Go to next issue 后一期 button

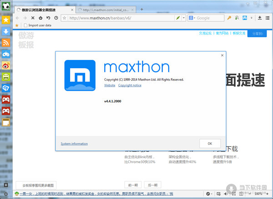[152, 185]
